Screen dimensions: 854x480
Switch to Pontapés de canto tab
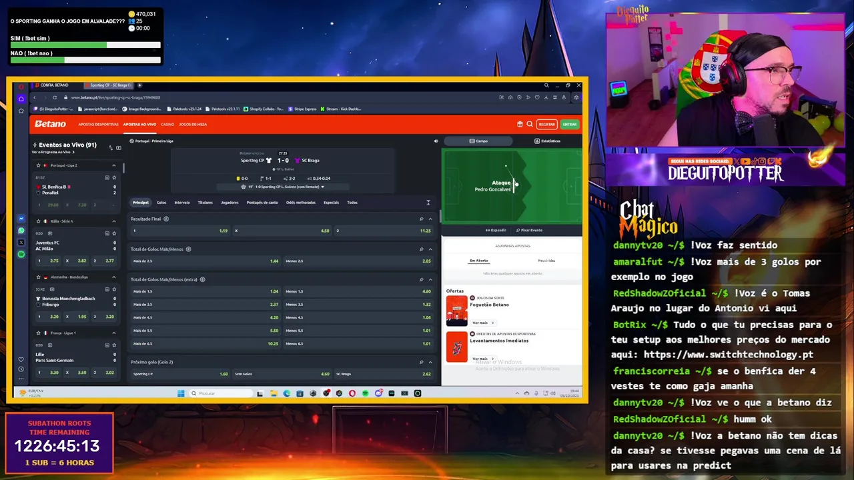262,203
